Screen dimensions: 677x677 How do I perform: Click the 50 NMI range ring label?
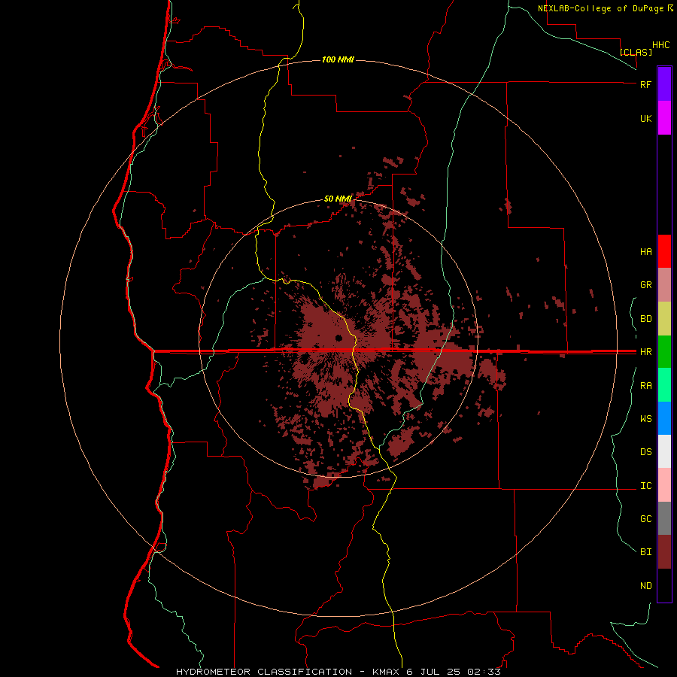338,199
